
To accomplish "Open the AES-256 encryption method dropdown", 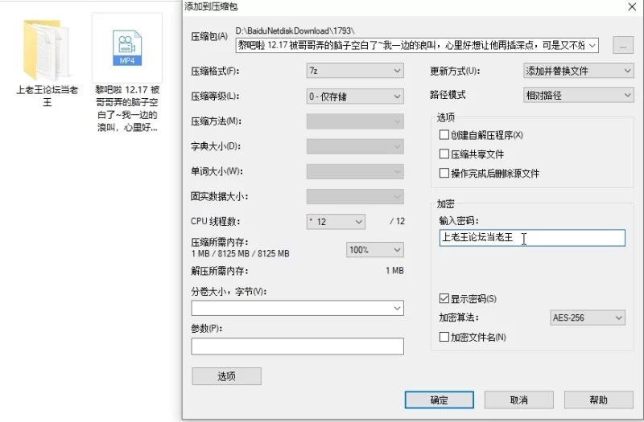I will (x=588, y=318).
